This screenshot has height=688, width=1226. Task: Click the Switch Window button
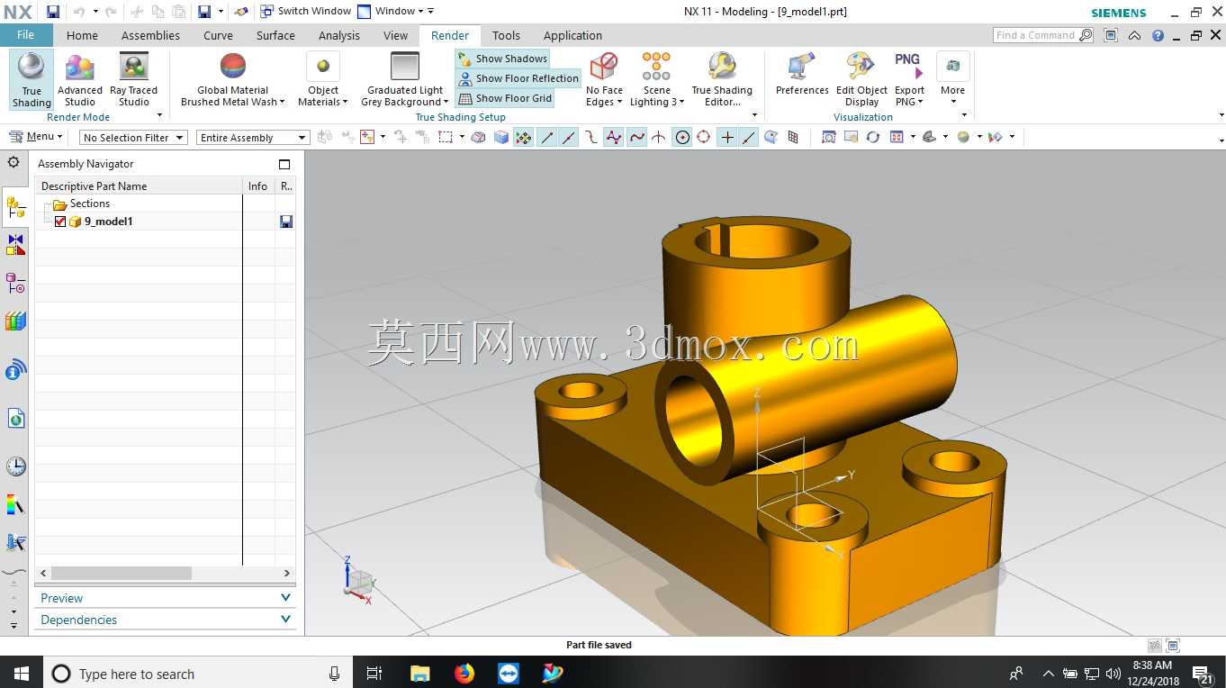pyautogui.click(x=305, y=12)
